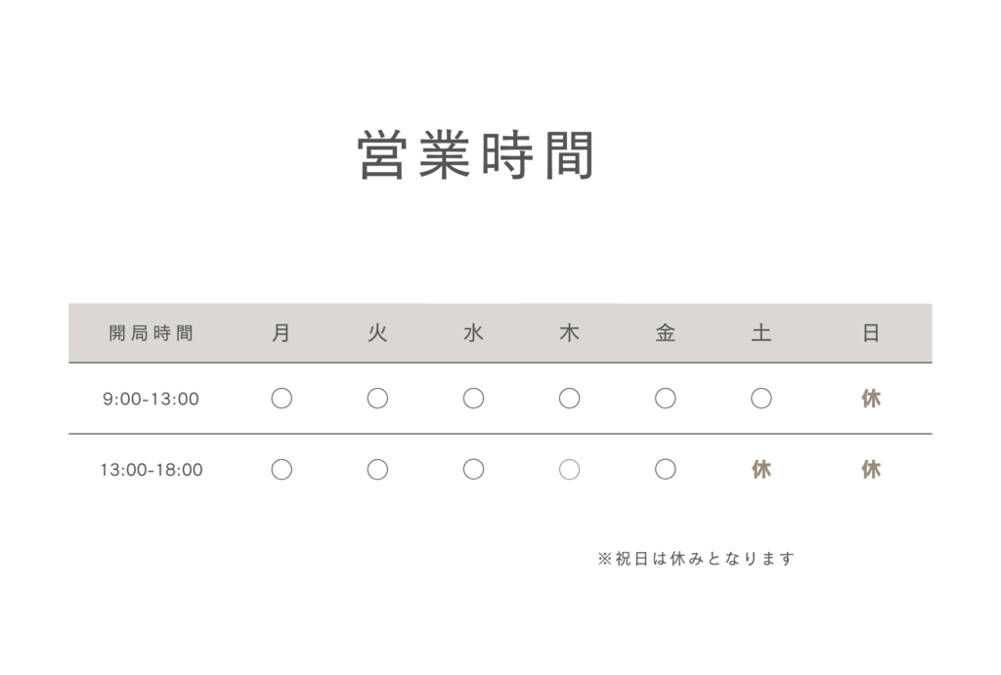
Task: Click the Monday morning open circle
Action: 282,399
